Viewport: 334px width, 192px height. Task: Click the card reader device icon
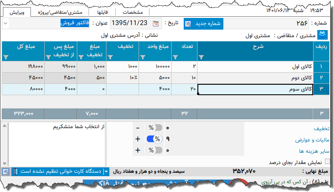[x=15, y=172]
